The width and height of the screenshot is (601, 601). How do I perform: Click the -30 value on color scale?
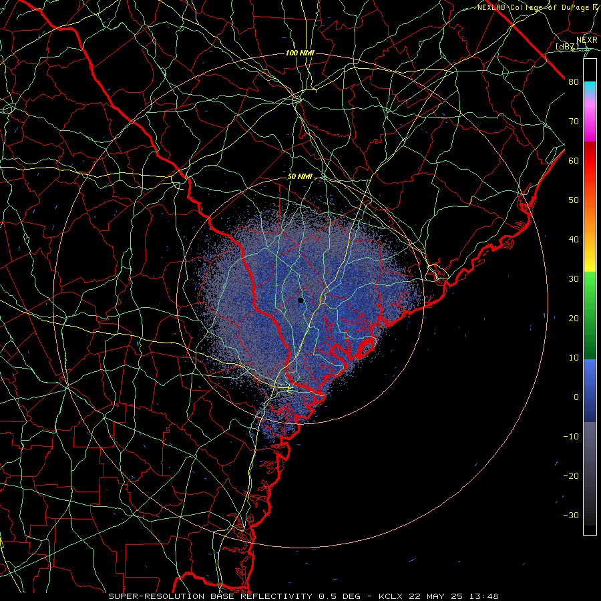click(571, 515)
